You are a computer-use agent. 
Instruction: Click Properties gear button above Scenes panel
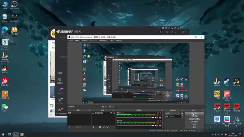coord(105,107)
